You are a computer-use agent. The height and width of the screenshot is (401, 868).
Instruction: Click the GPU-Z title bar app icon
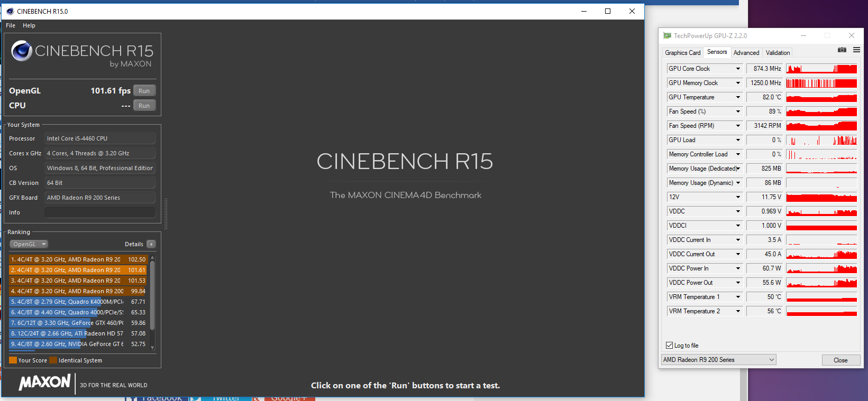click(x=667, y=35)
